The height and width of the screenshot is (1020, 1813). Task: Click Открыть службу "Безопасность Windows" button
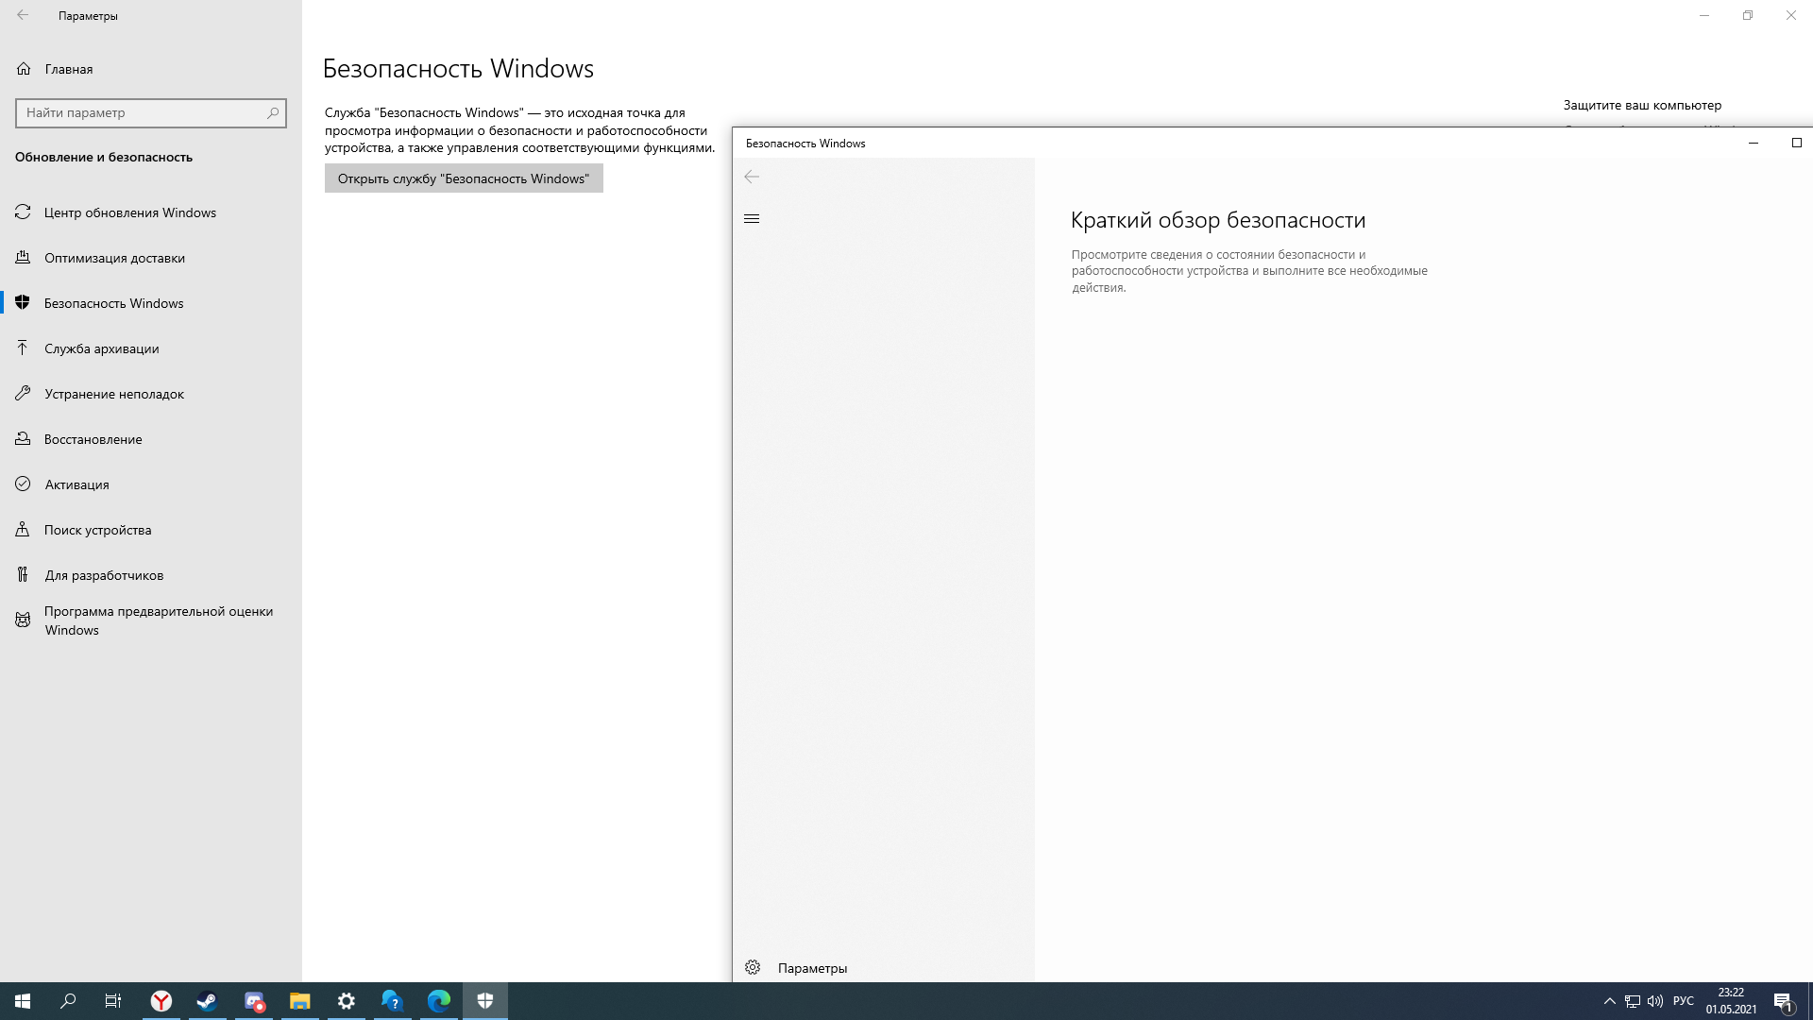464,178
